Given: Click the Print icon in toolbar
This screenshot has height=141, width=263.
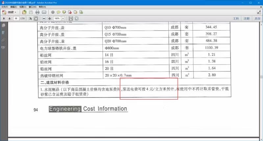Looking at the screenshot, I should 37,12.
